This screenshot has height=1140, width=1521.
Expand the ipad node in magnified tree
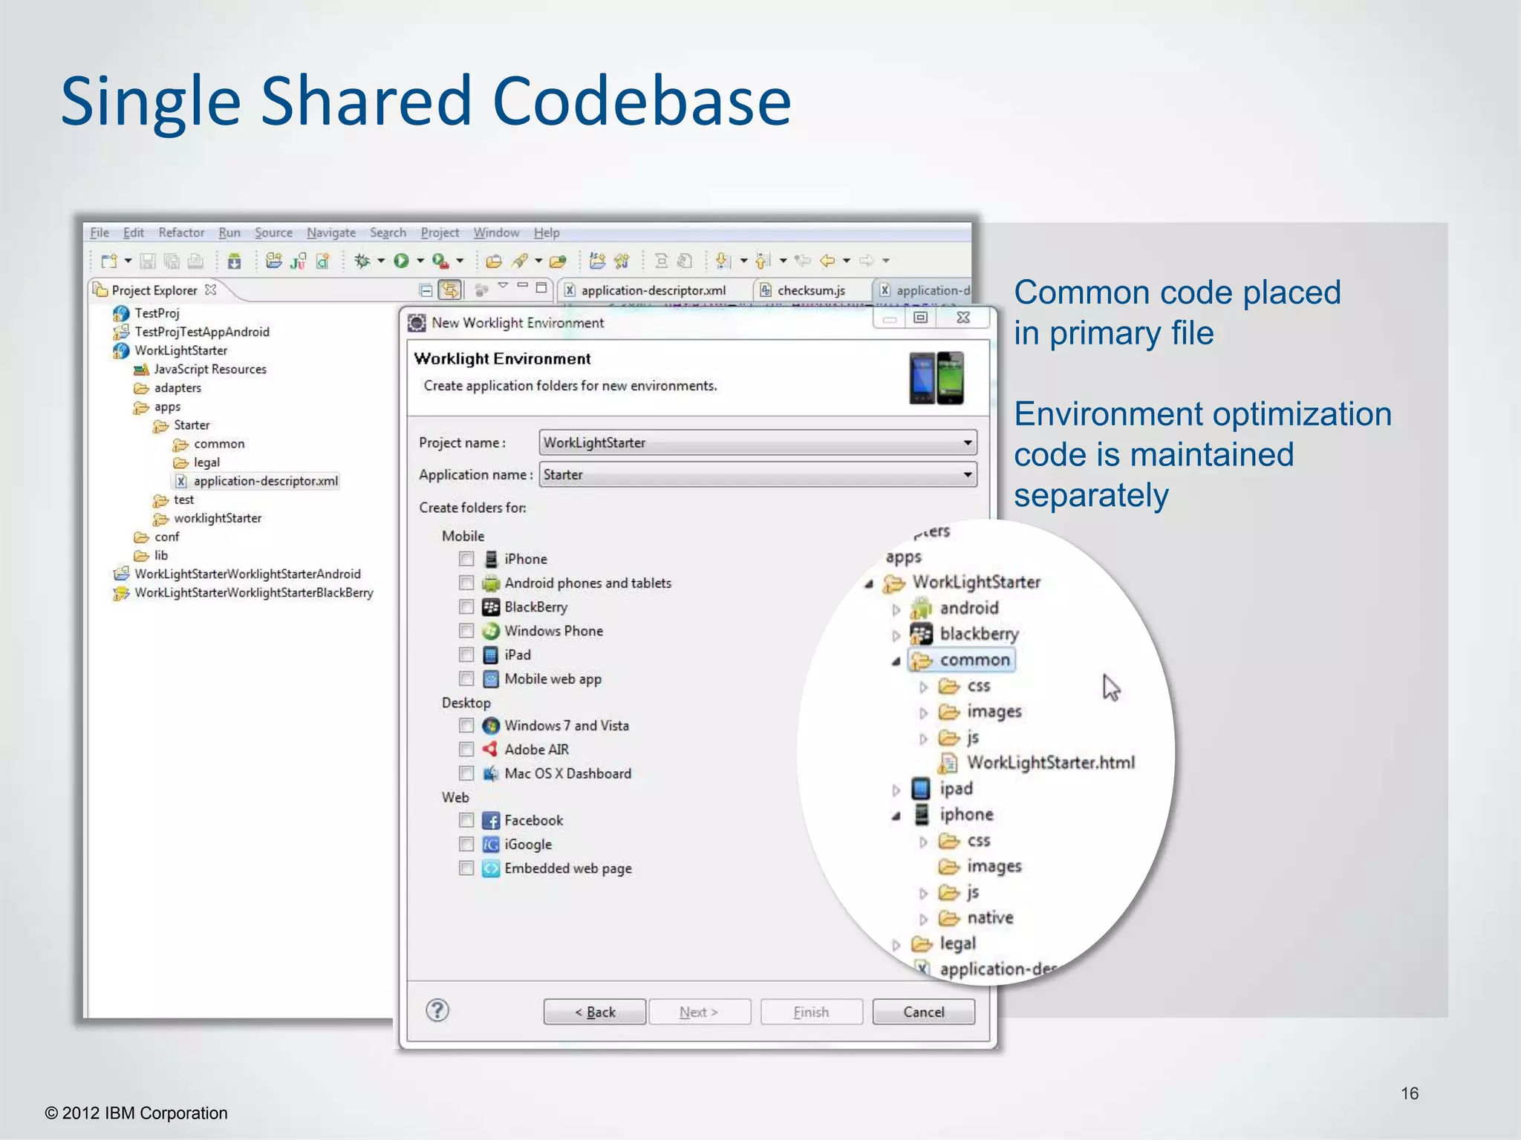[x=896, y=790]
